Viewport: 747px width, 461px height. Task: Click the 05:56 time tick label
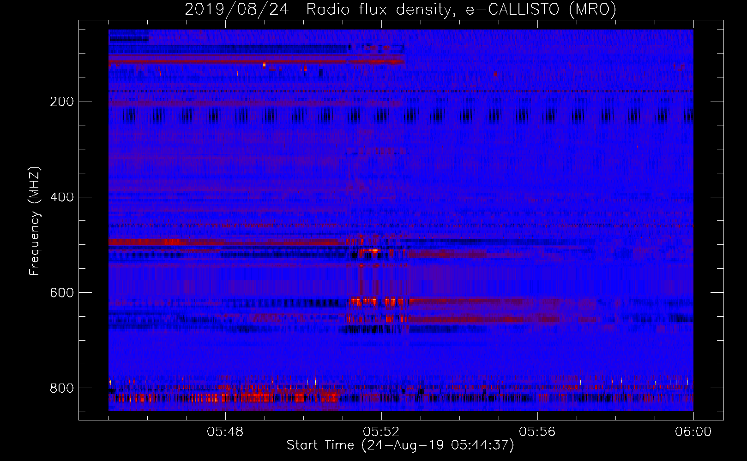pyautogui.click(x=537, y=432)
